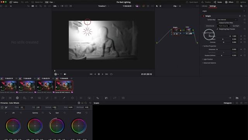Image resolution: width=248 pixels, height=140 pixels.
Task: Open node graph options menu
Action: click(x=197, y=6)
